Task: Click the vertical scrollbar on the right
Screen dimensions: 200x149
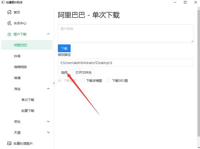Action: 199,73
